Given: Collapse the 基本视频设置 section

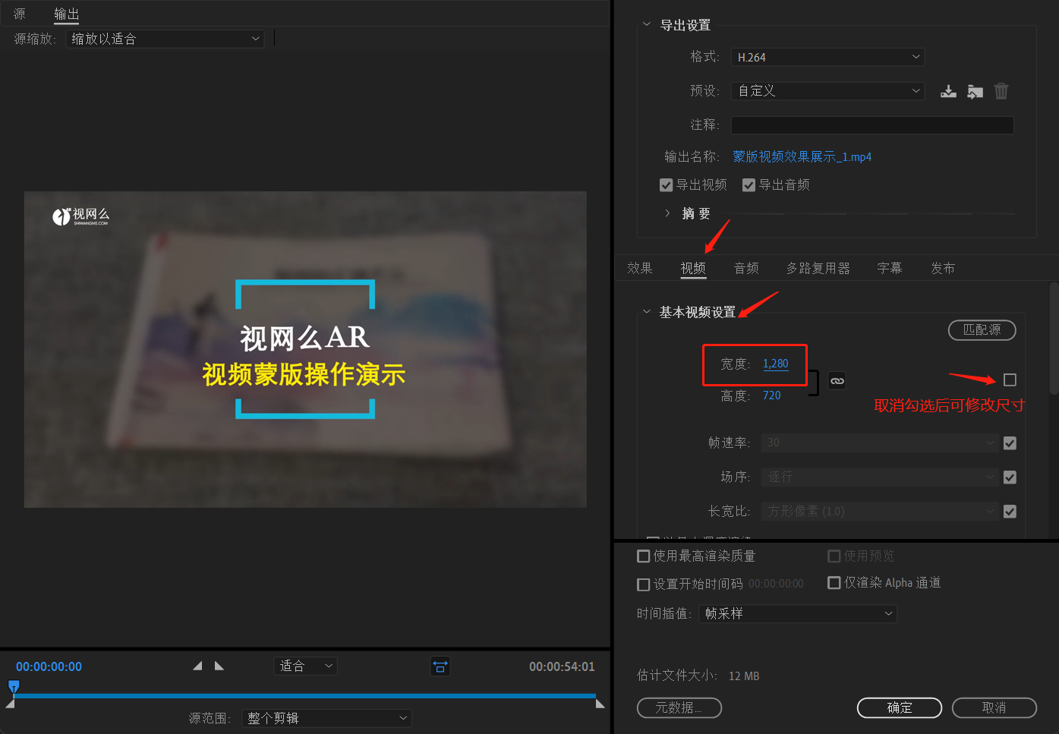Looking at the screenshot, I should [647, 311].
